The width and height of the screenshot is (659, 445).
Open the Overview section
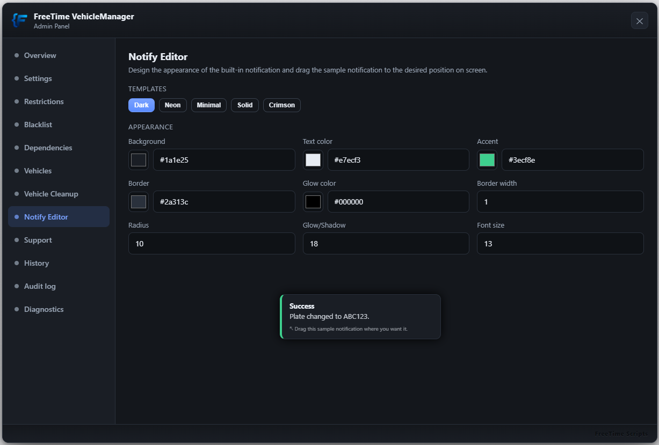coord(59,55)
